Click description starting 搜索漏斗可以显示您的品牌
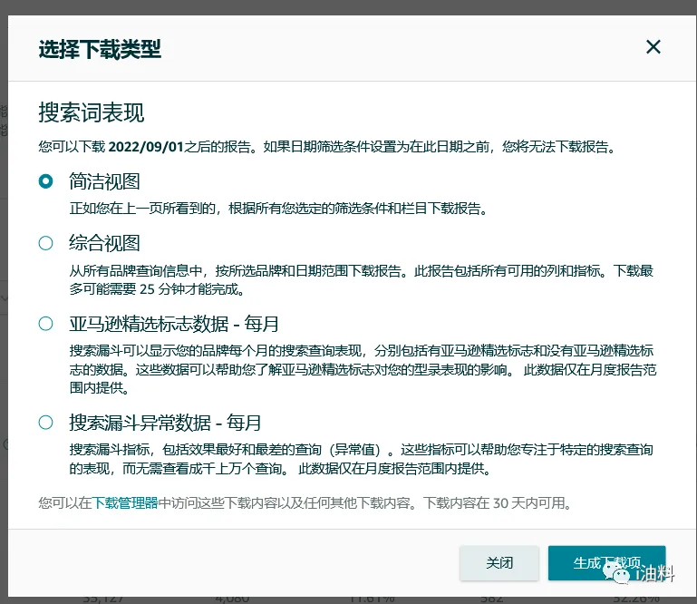The height and width of the screenshot is (604, 697). pyautogui.click(x=363, y=369)
